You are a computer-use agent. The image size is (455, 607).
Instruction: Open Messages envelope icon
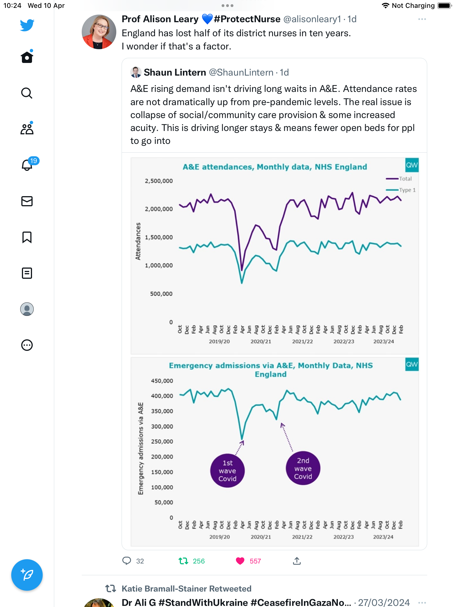pos(27,201)
